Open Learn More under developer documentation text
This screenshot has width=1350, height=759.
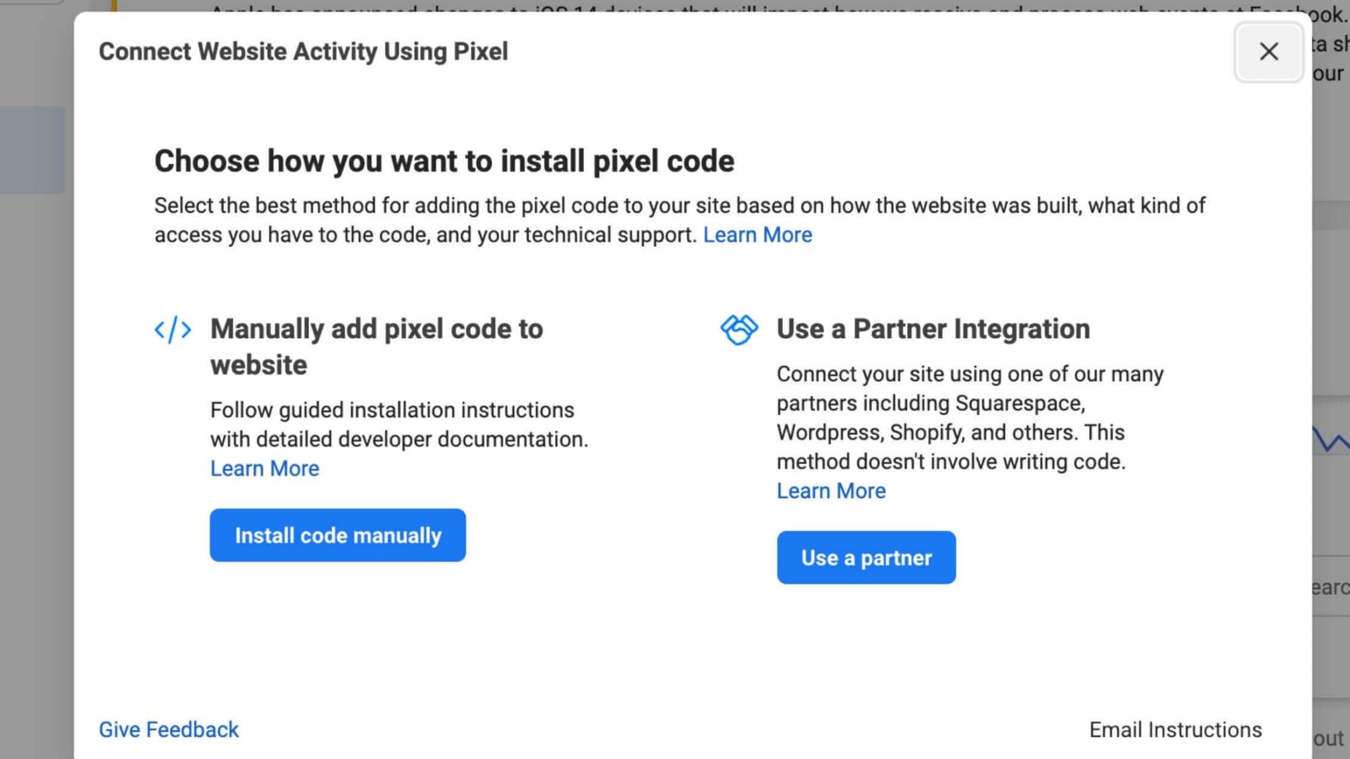click(264, 468)
